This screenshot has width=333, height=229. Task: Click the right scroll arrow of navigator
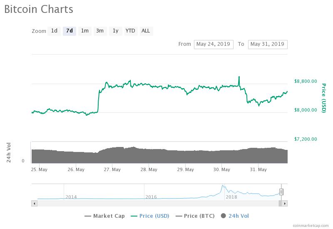285,204
